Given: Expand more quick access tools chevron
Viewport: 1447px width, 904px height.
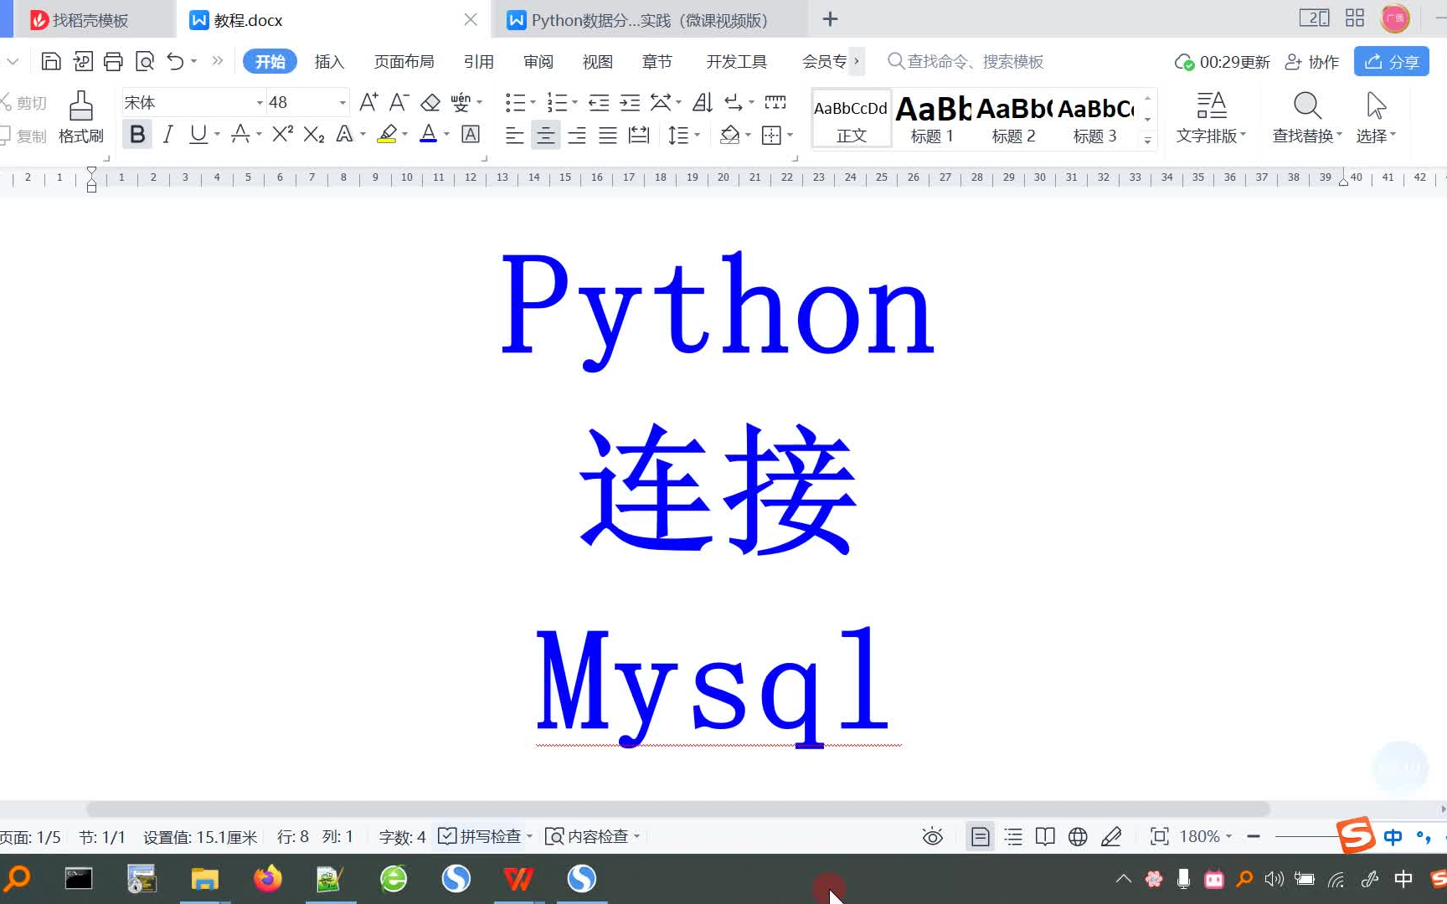Looking at the screenshot, I should [x=218, y=61].
